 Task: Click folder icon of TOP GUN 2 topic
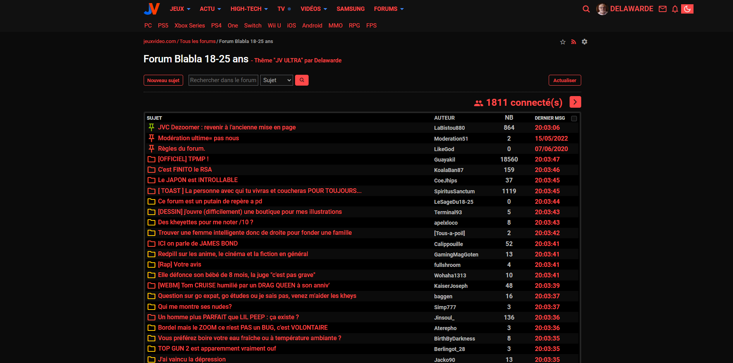click(151, 349)
